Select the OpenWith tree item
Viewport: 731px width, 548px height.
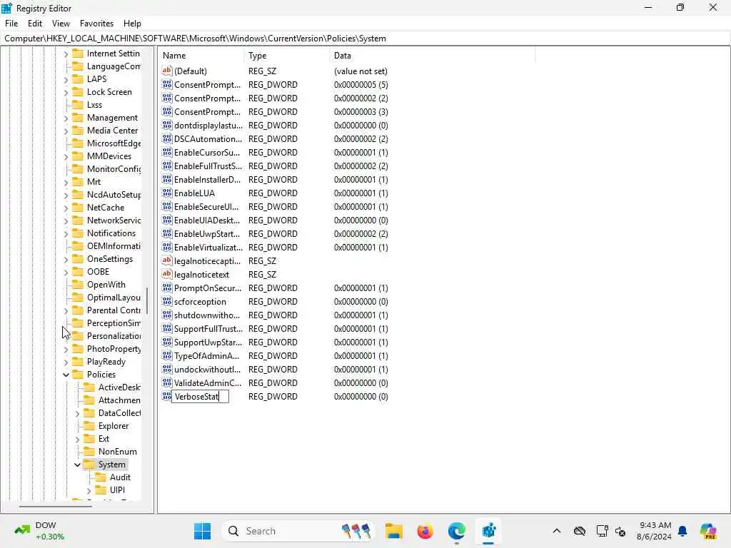click(106, 284)
